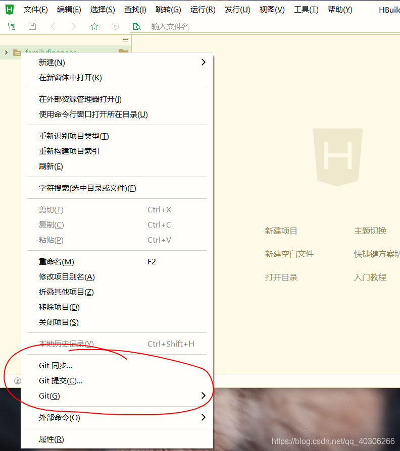Select 修改项目别名(A)

tap(117, 276)
